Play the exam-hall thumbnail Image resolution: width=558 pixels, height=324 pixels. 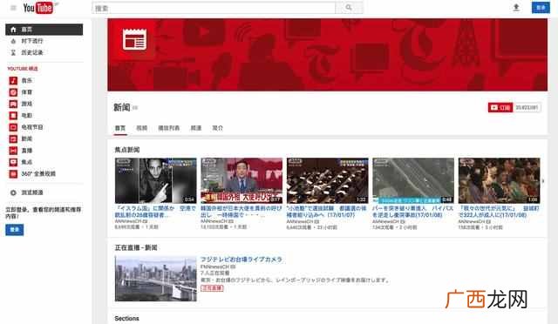pos(328,180)
